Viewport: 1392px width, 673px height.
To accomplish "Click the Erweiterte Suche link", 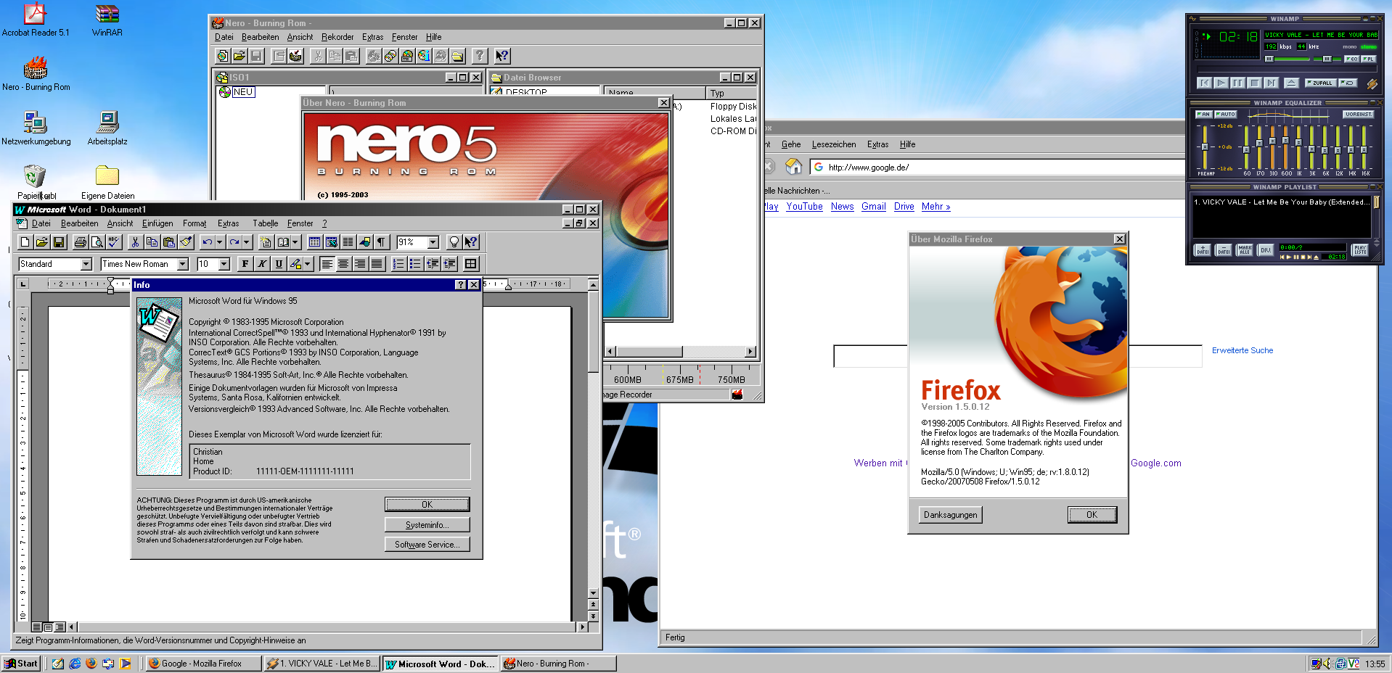I will click(1242, 350).
